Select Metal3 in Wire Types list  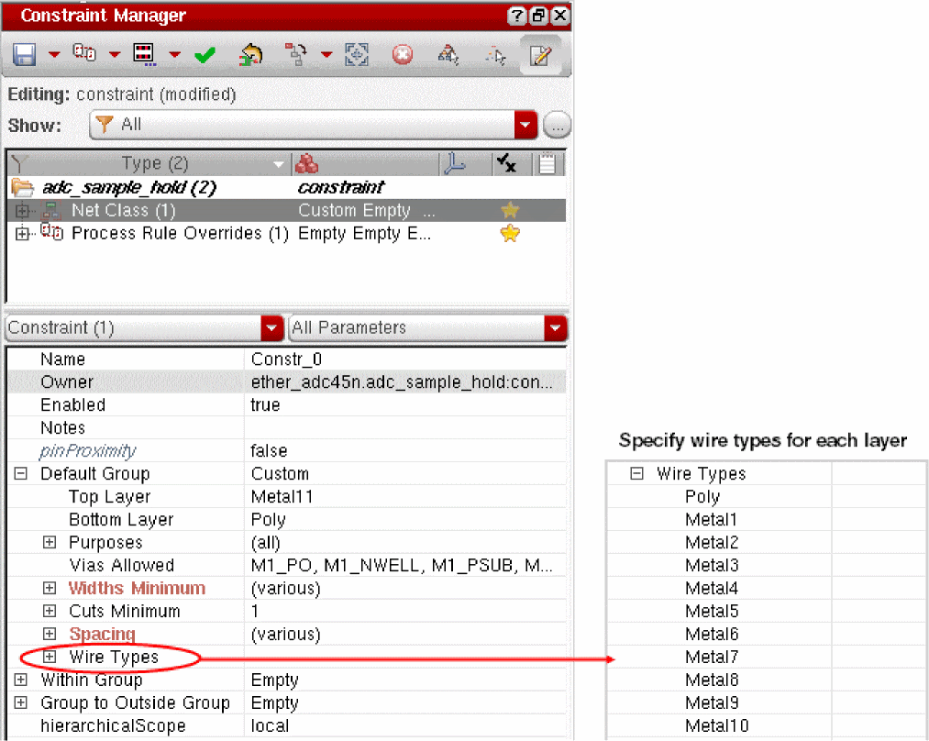pos(712,565)
